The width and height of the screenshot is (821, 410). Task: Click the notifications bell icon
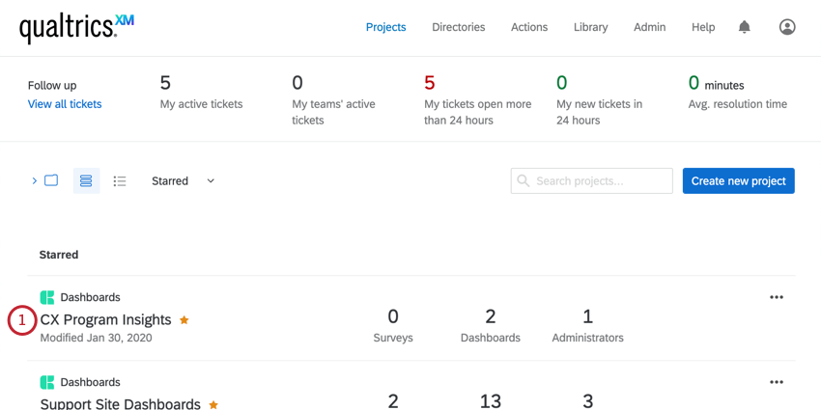(x=744, y=27)
